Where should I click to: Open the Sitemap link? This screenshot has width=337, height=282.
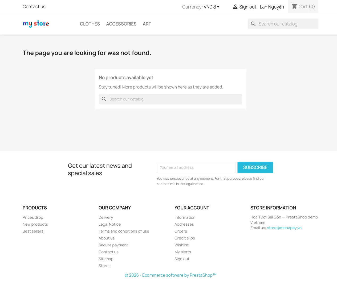106,259
